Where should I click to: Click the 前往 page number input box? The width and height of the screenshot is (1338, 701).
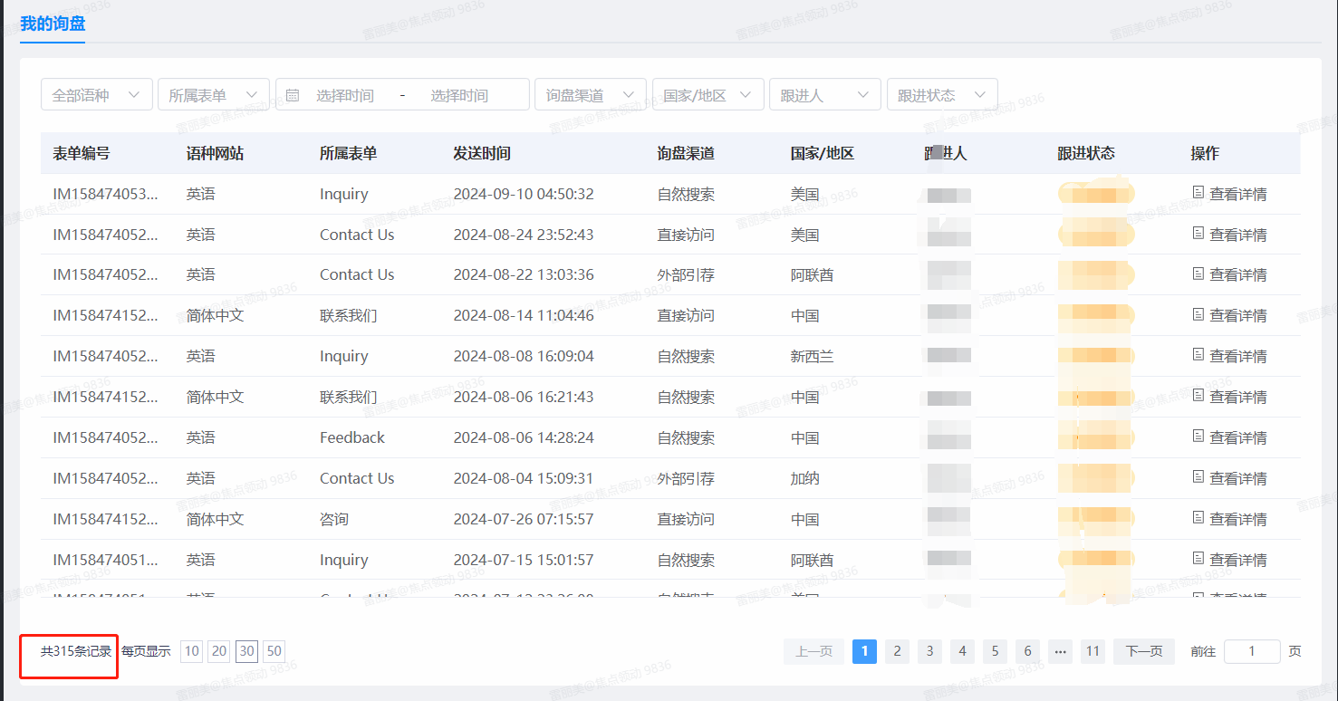pyautogui.click(x=1251, y=651)
